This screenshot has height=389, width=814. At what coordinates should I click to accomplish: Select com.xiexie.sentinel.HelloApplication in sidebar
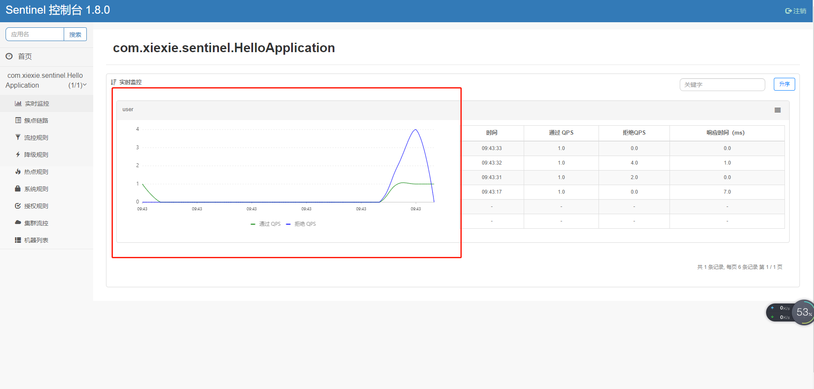point(46,80)
